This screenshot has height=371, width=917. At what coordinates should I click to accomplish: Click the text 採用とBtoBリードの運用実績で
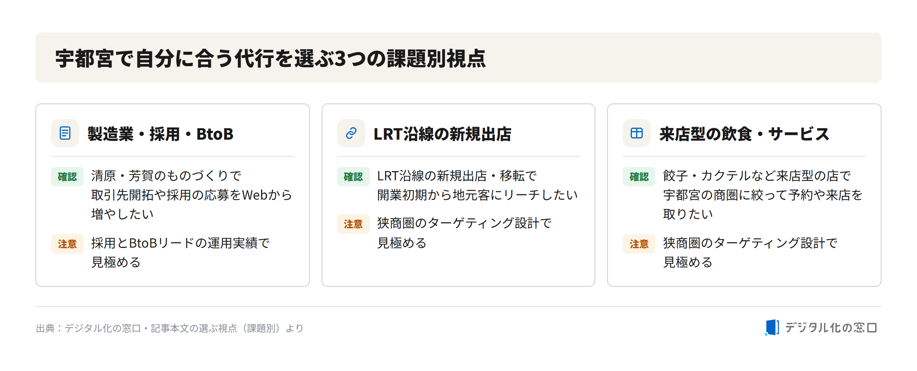click(180, 243)
